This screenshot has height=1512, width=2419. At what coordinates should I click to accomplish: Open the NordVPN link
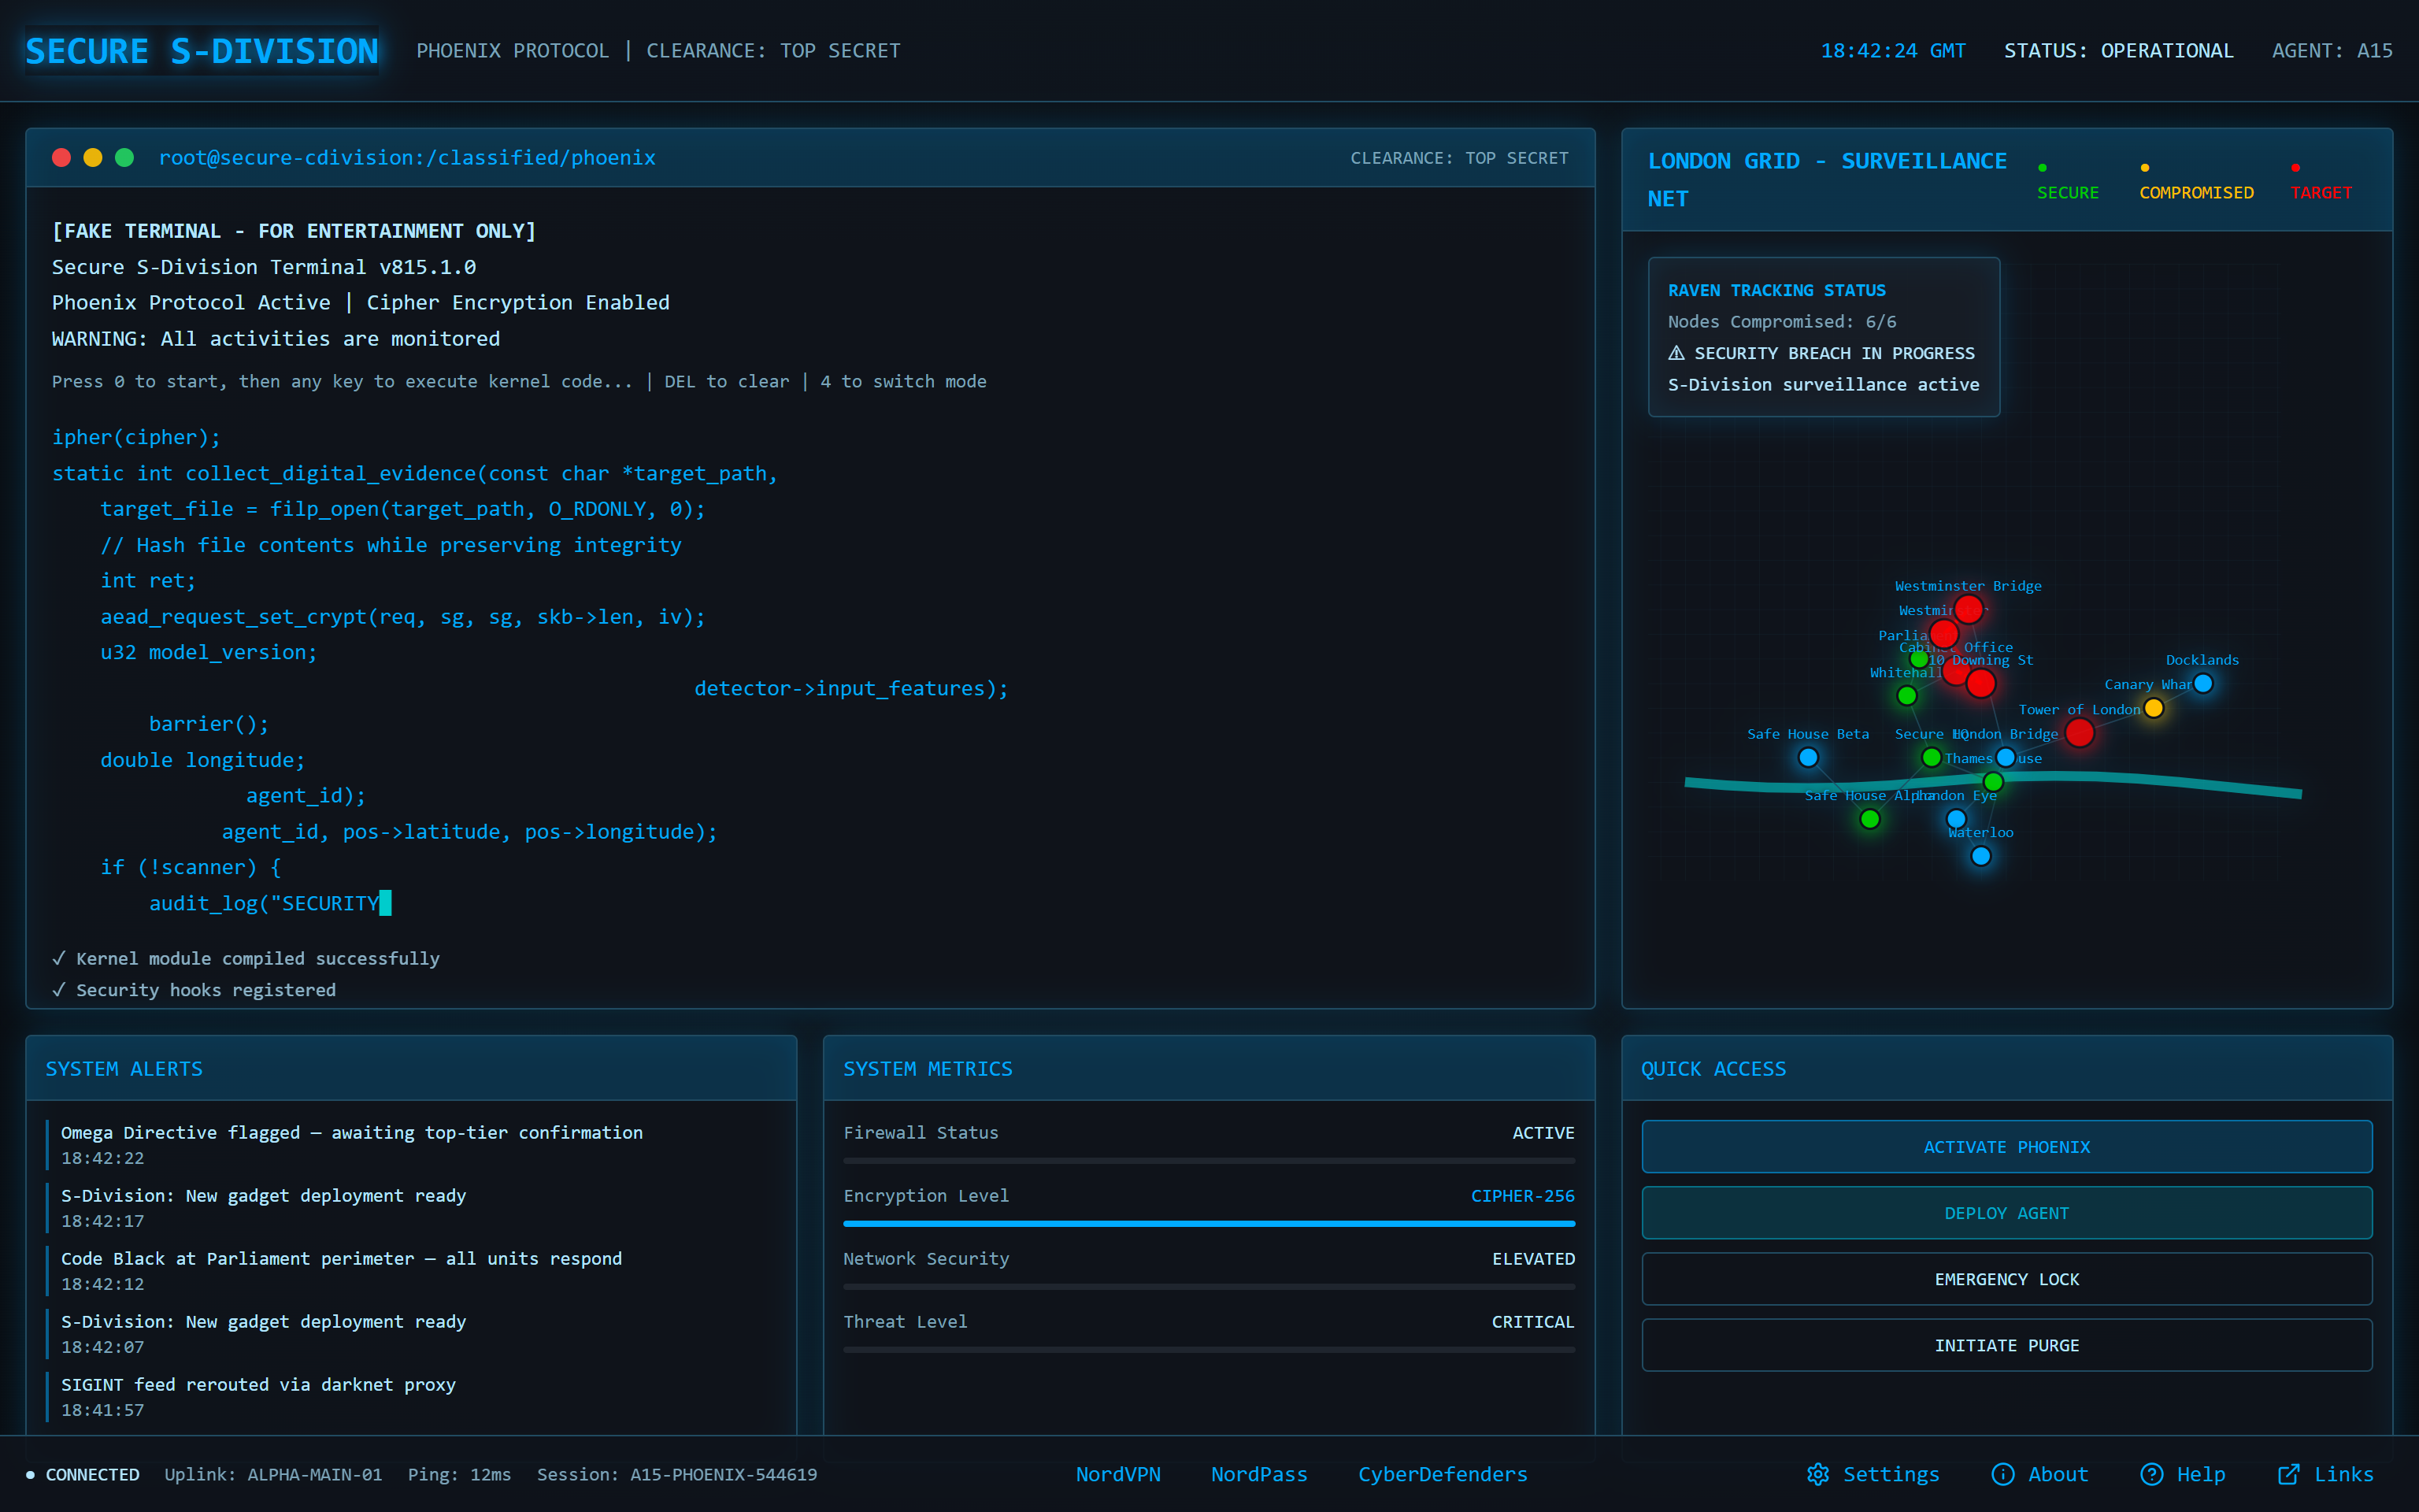click(1118, 1474)
